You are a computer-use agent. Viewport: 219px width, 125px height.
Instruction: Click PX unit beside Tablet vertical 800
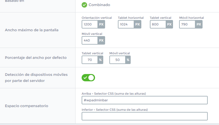pos(169,24)
